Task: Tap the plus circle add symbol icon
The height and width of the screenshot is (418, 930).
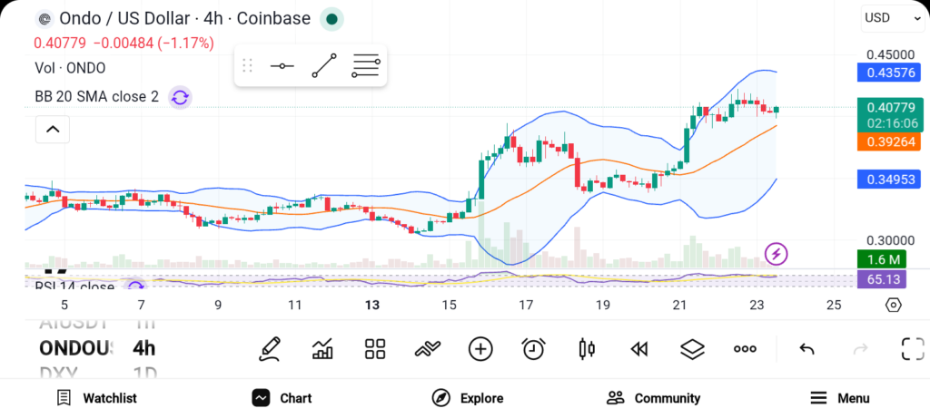Action: coord(480,349)
